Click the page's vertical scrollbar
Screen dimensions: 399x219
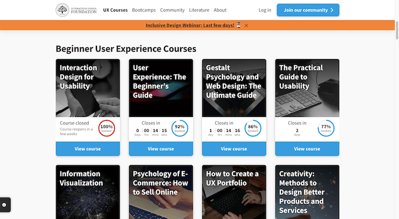[x=397, y=30]
